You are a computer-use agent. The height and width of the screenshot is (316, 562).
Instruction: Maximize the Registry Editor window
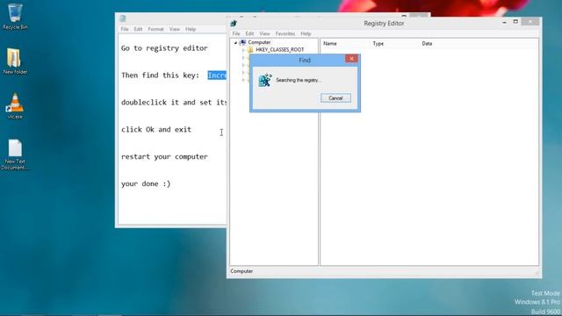(515, 22)
